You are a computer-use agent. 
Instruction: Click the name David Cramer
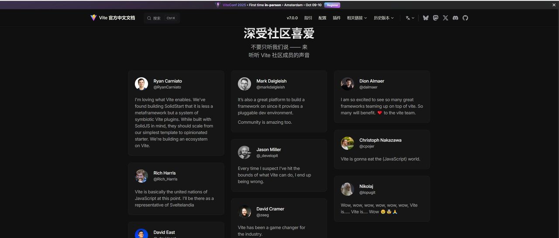point(270,209)
